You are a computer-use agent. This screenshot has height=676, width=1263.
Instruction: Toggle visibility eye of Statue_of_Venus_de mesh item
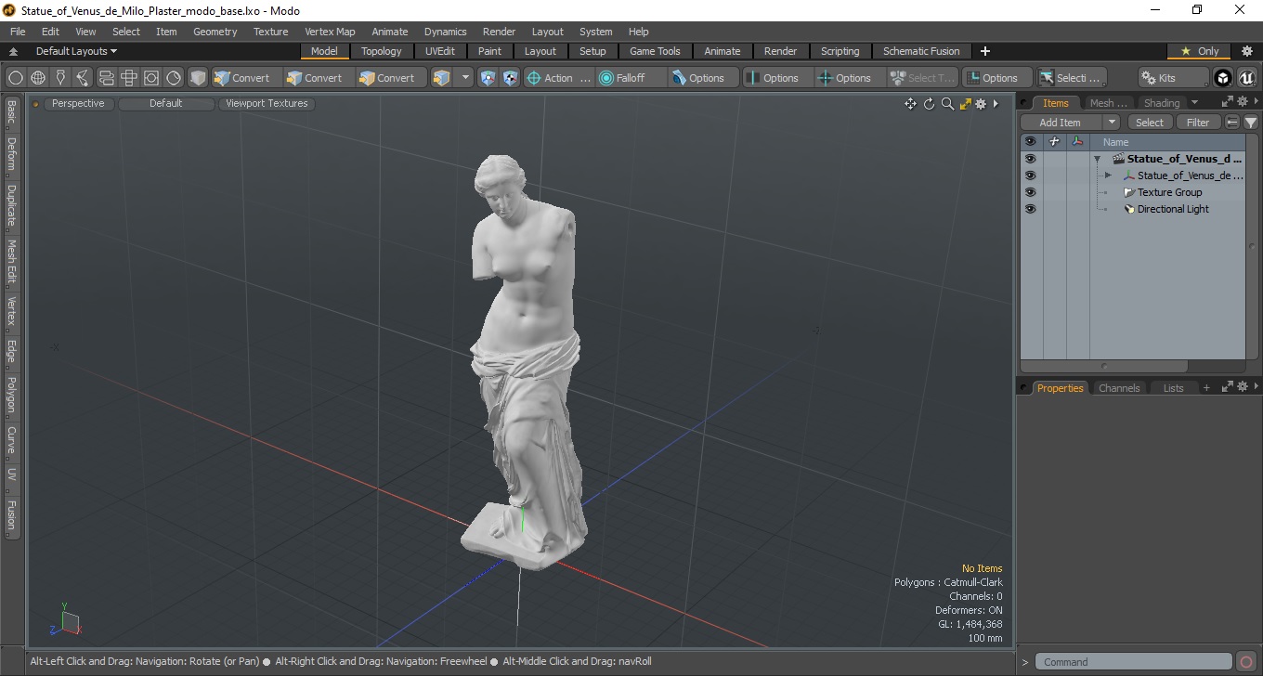(x=1030, y=175)
